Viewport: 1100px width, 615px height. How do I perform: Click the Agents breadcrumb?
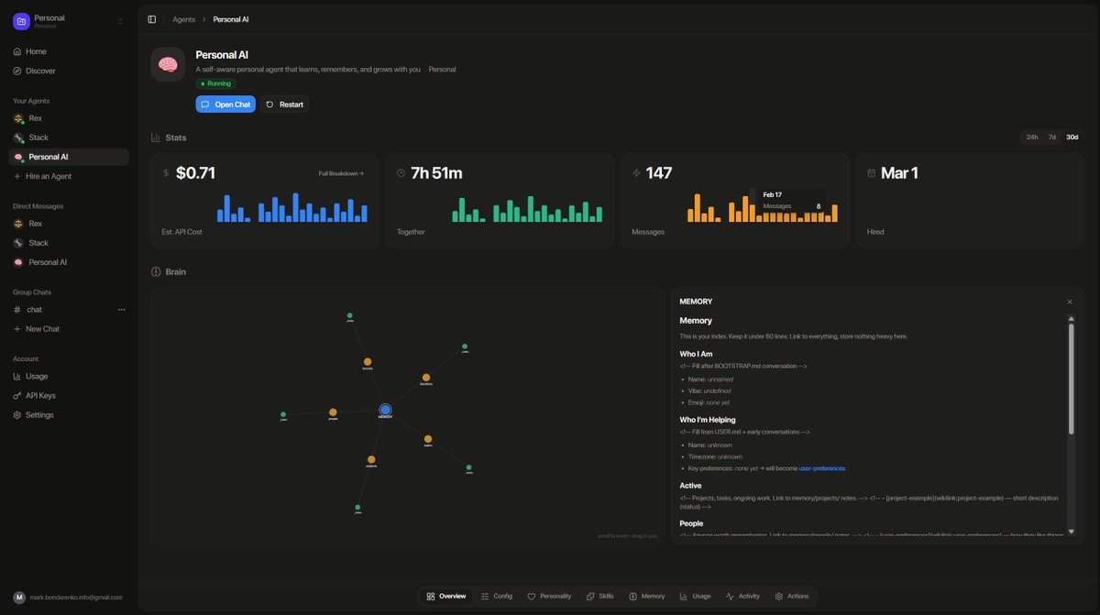click(x=183, y=19)
